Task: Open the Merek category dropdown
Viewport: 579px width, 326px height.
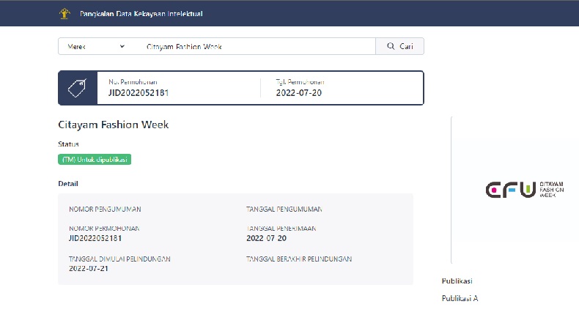Action: tap(96, 46)
